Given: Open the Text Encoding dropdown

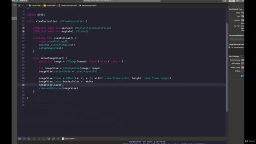Looking at the screenshot, I should pos(243,60).
